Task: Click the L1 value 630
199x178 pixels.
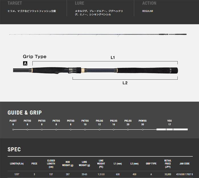Action: point(118,174)
